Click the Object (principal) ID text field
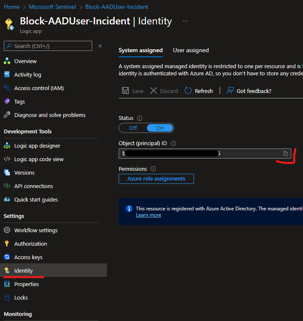Image resolution: width=303 pixels, height=321 pixels. (205, 154)
